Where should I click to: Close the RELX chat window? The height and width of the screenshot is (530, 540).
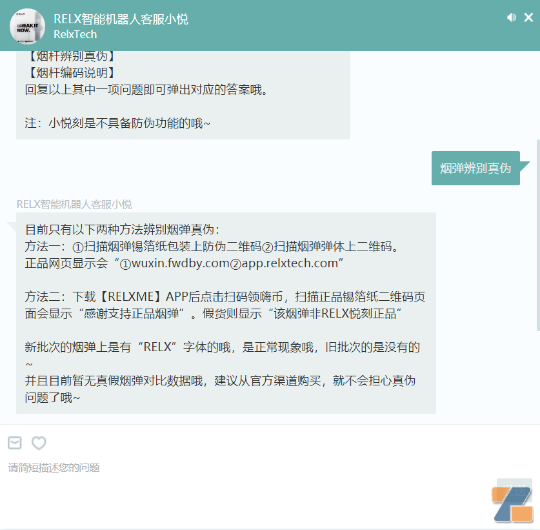[528, 18]
